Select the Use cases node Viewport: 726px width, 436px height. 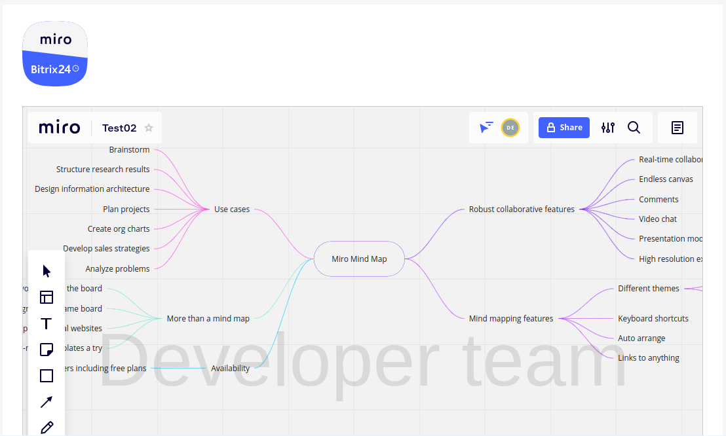click(231, 209)
